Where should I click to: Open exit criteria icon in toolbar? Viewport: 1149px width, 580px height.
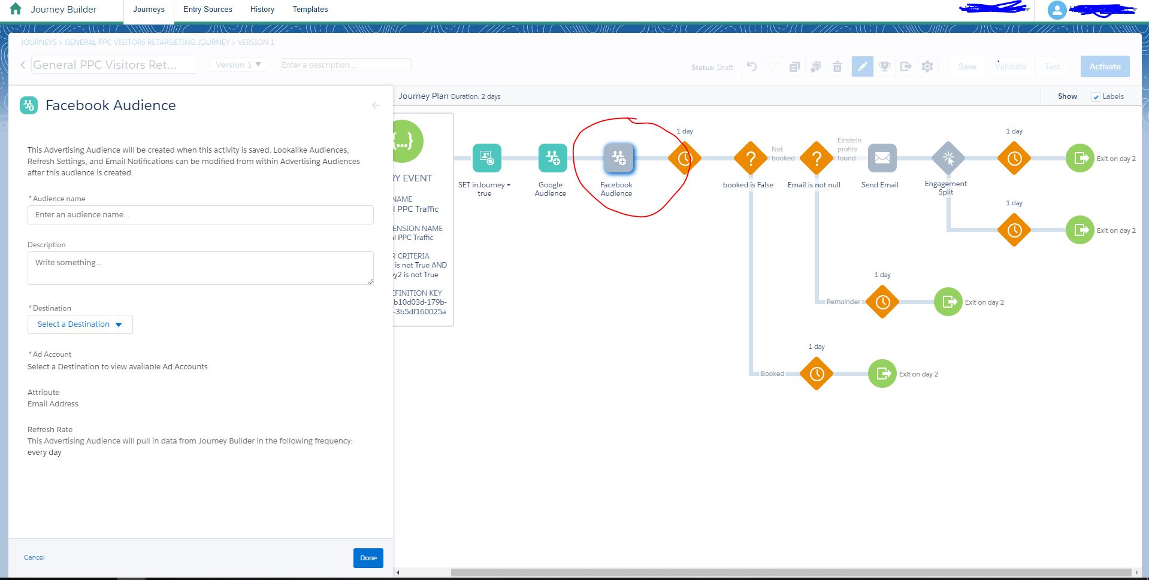[906, 66]
